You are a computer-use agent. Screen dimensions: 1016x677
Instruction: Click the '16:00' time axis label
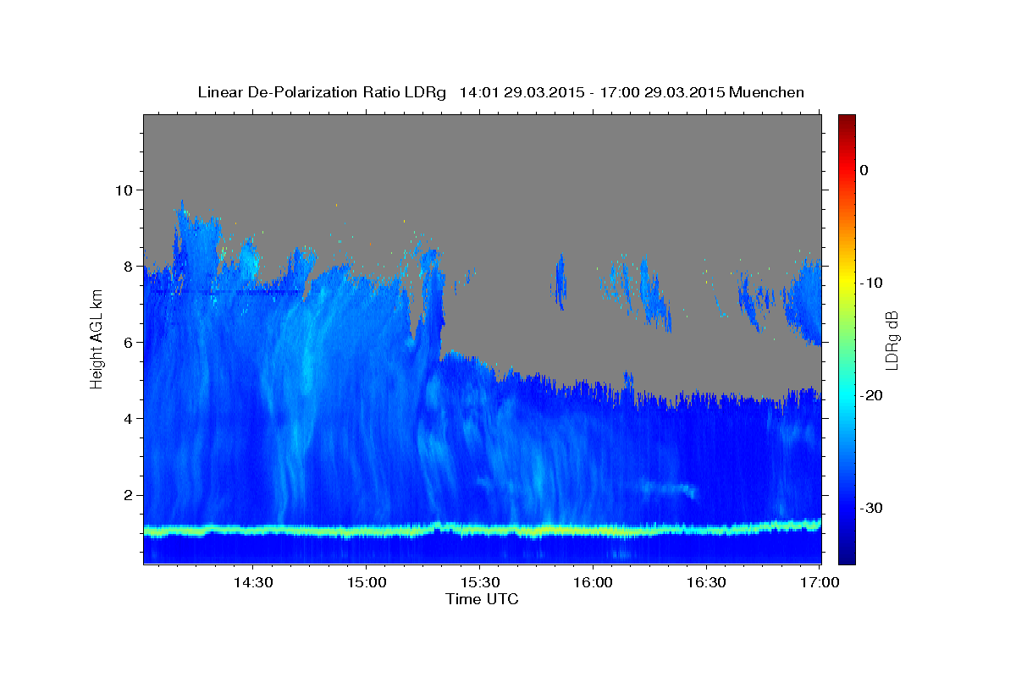pos(593,583)
